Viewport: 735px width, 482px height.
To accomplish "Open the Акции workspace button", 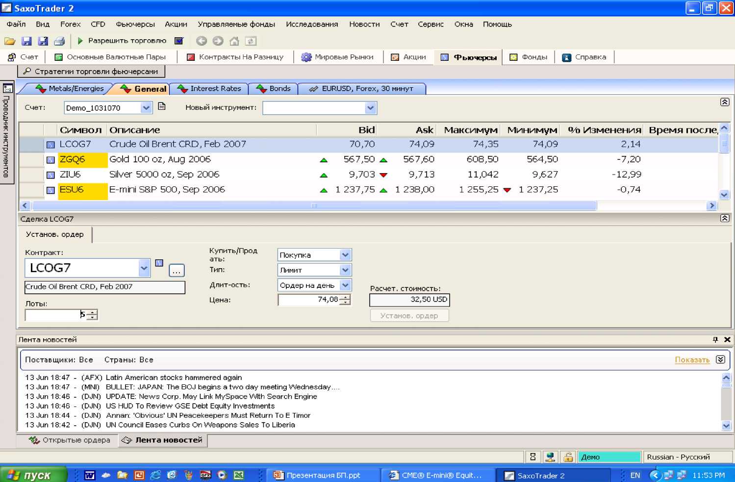I will click(x=408, y=57).
